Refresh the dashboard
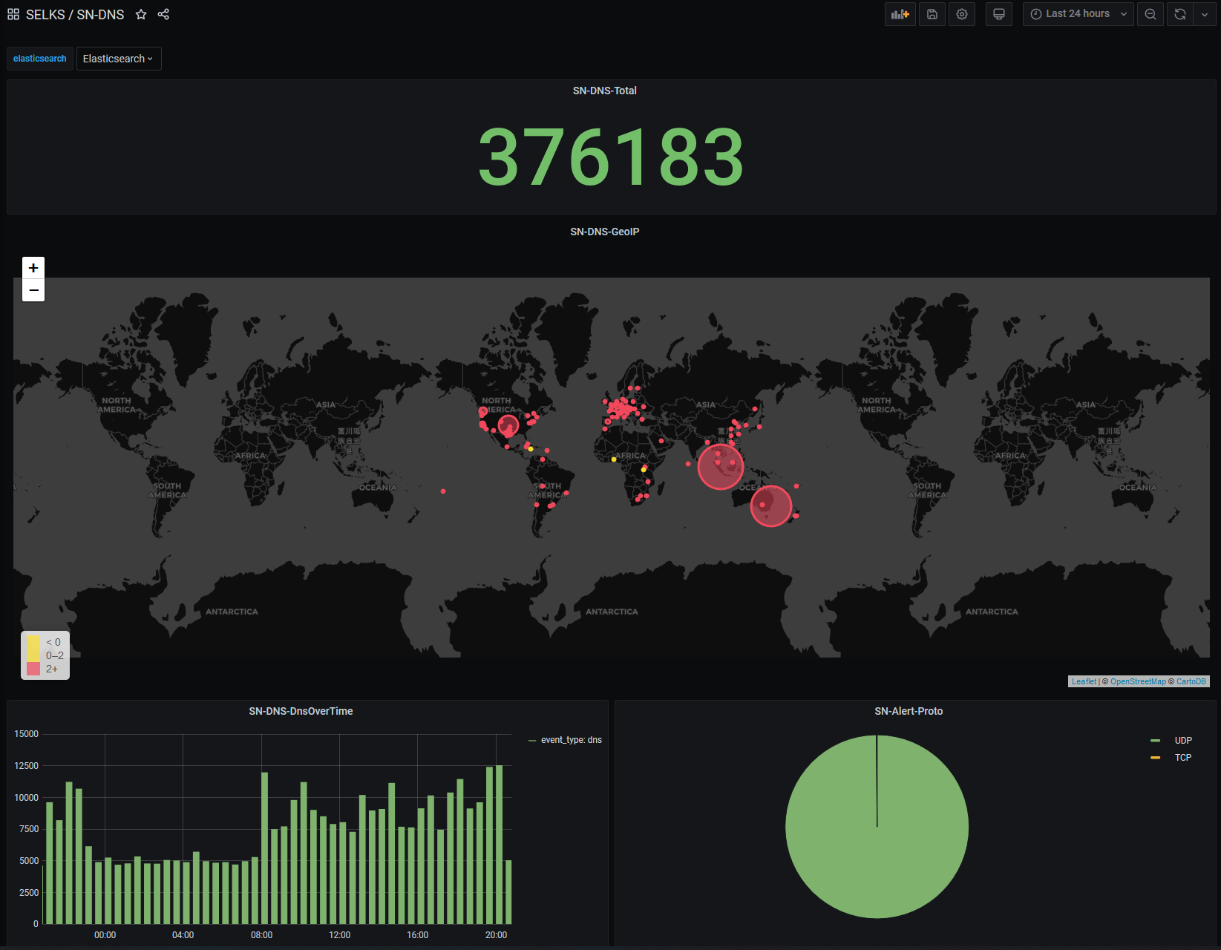Viewport: 1221px width, 950px height. coord(1180,14)
